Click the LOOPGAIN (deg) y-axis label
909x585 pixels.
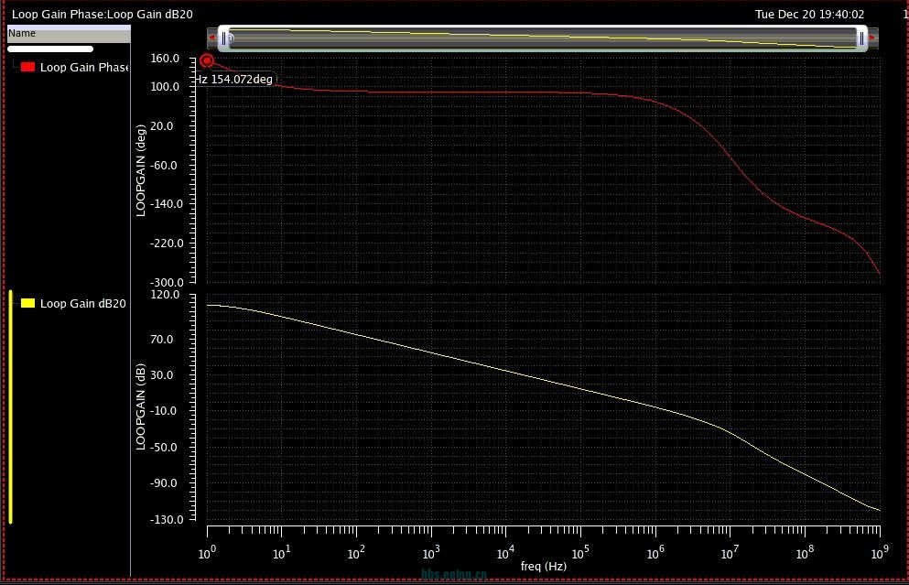(x=141, y=169)
